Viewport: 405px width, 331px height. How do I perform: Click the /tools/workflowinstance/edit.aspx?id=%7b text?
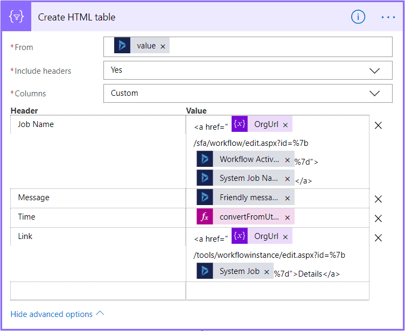(269, 255)
